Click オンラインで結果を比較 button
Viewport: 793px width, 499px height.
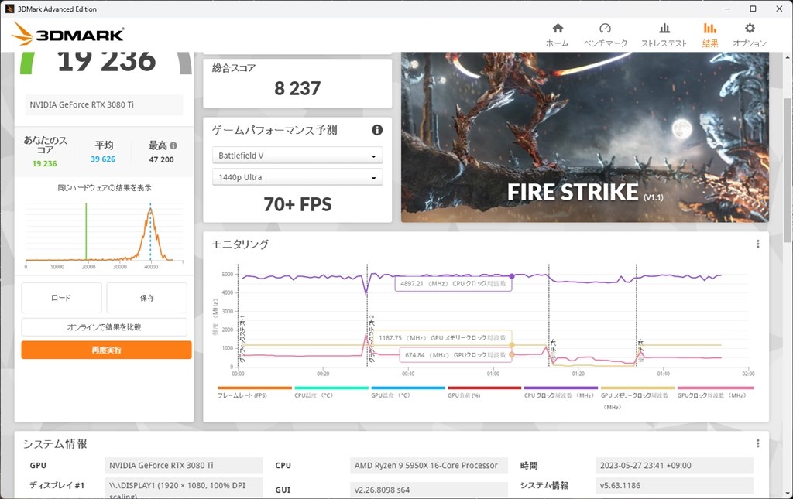[x=105, y=327]
